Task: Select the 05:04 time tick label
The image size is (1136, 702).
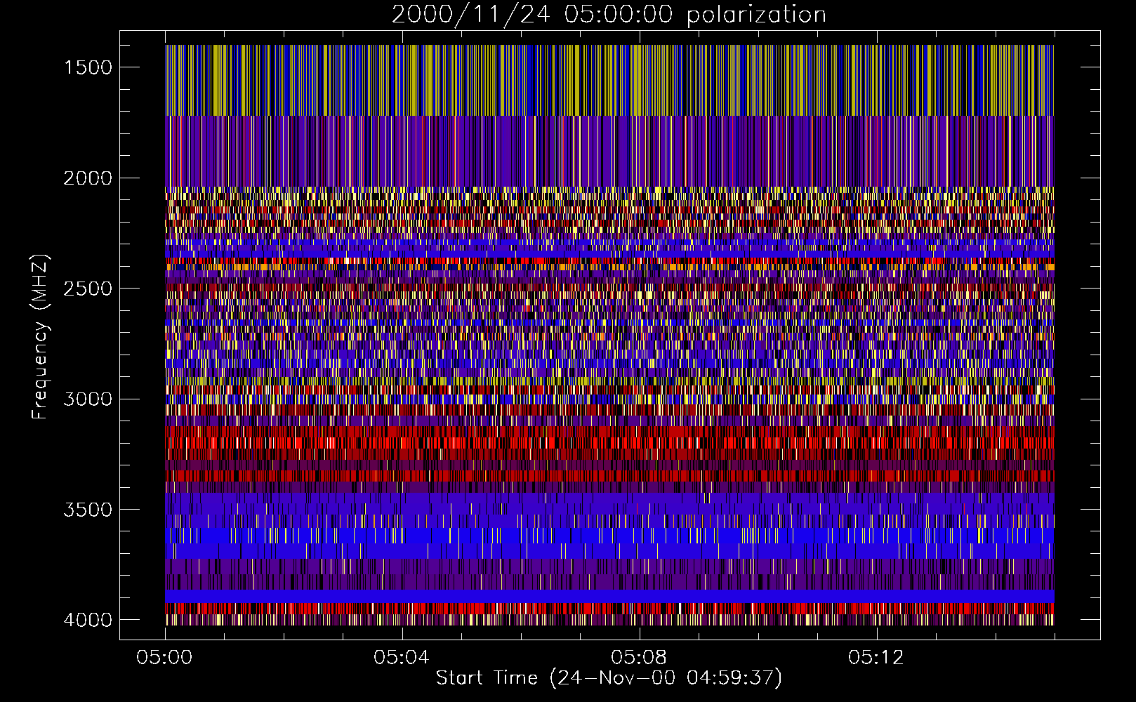Action: pos(402,657)
